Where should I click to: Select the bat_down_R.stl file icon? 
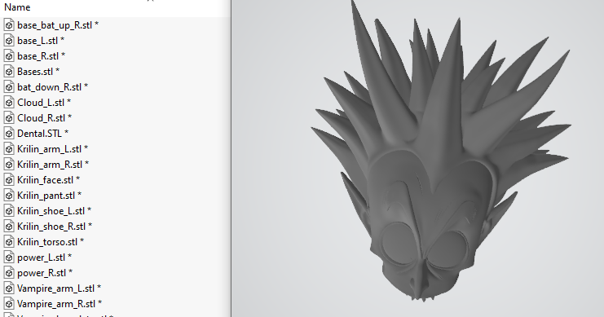9,87
